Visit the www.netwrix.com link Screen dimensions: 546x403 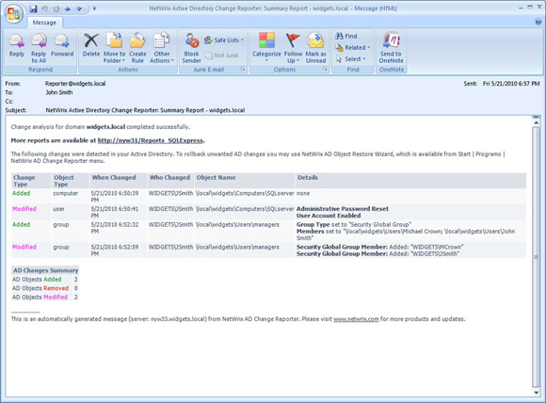[356, 319]
